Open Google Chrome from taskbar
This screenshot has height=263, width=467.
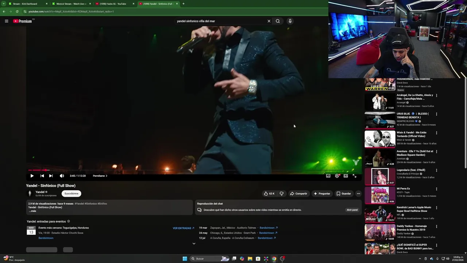point(274,259)
